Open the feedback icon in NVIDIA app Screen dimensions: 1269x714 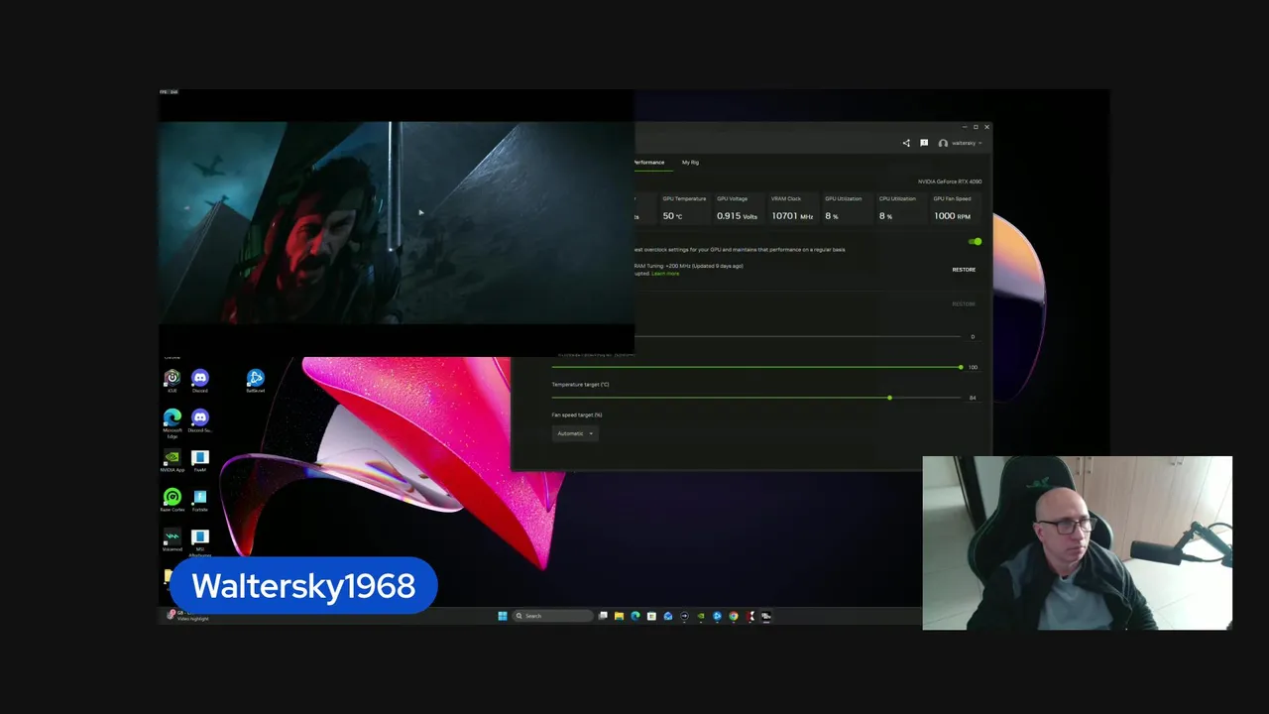[924, 143]
